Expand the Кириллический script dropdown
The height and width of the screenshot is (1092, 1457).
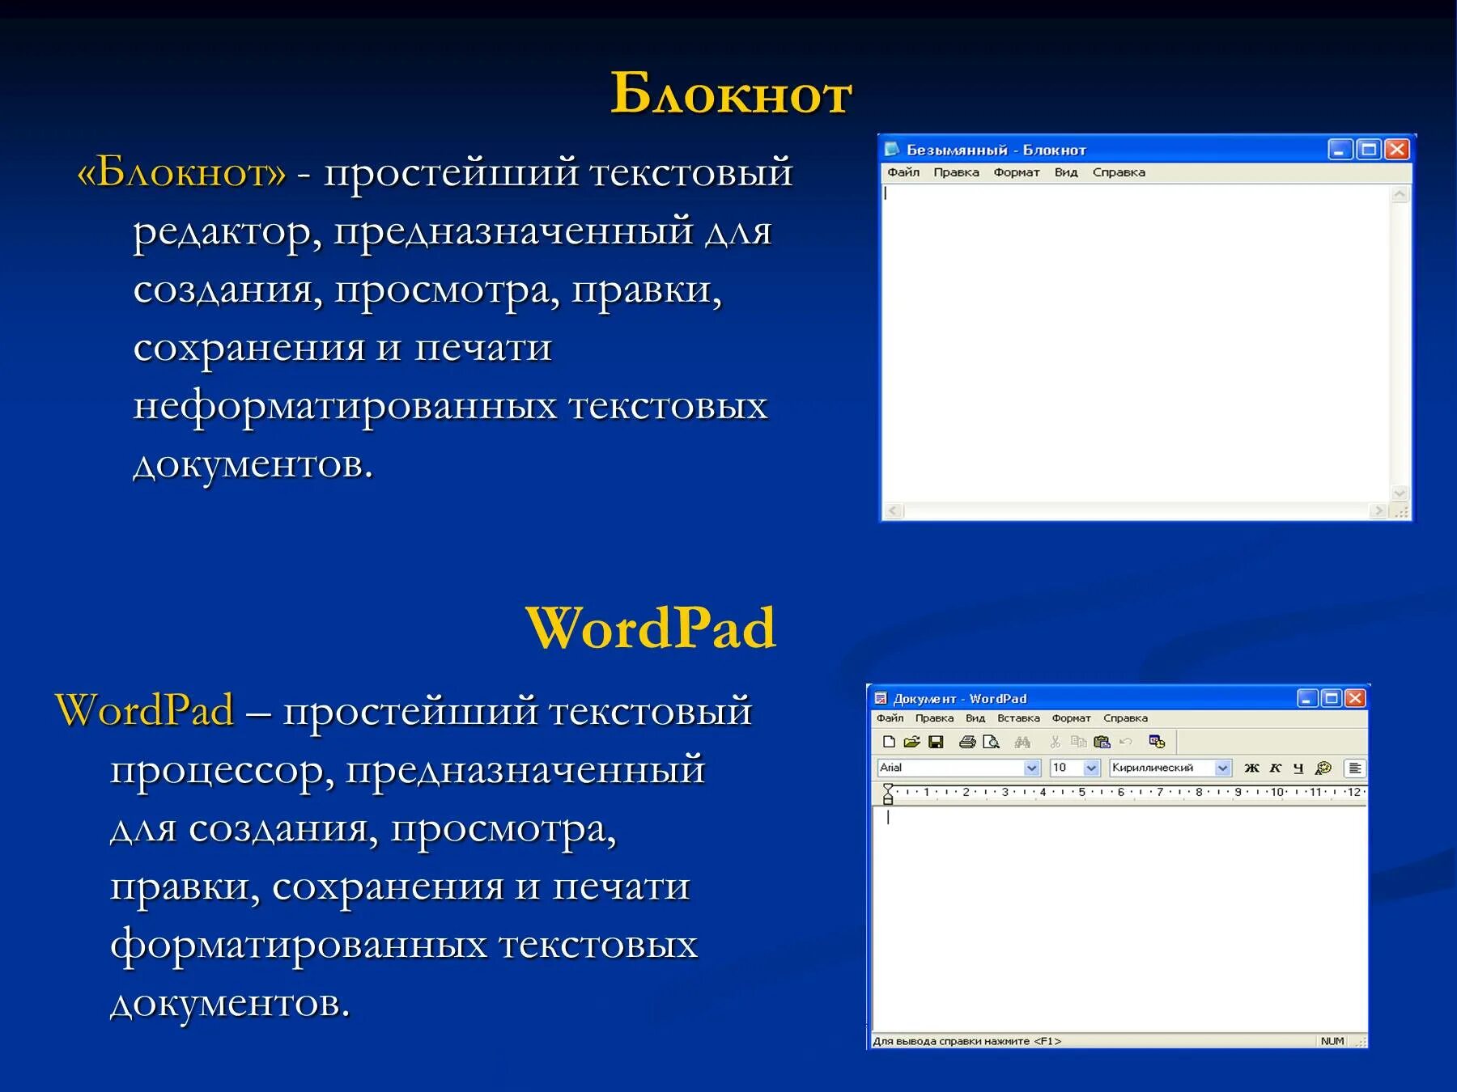(1223, 768)
